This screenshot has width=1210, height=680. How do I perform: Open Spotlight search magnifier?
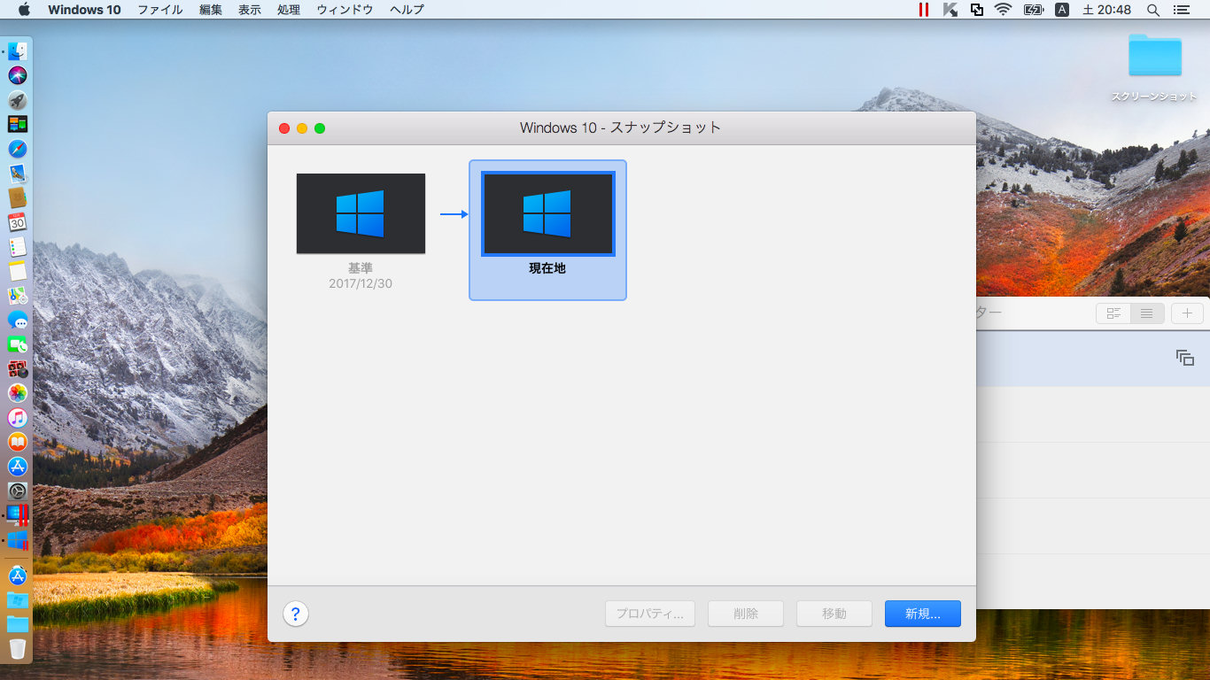click(1153, 10)
